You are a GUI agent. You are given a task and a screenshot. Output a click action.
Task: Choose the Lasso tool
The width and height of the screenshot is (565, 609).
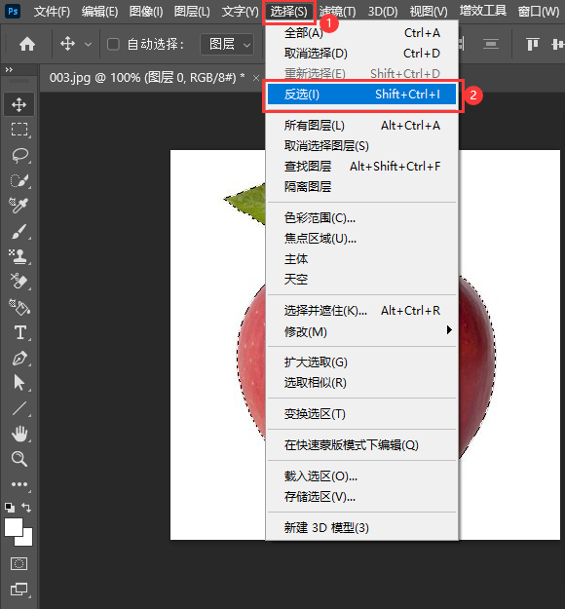tap(19, 155)
